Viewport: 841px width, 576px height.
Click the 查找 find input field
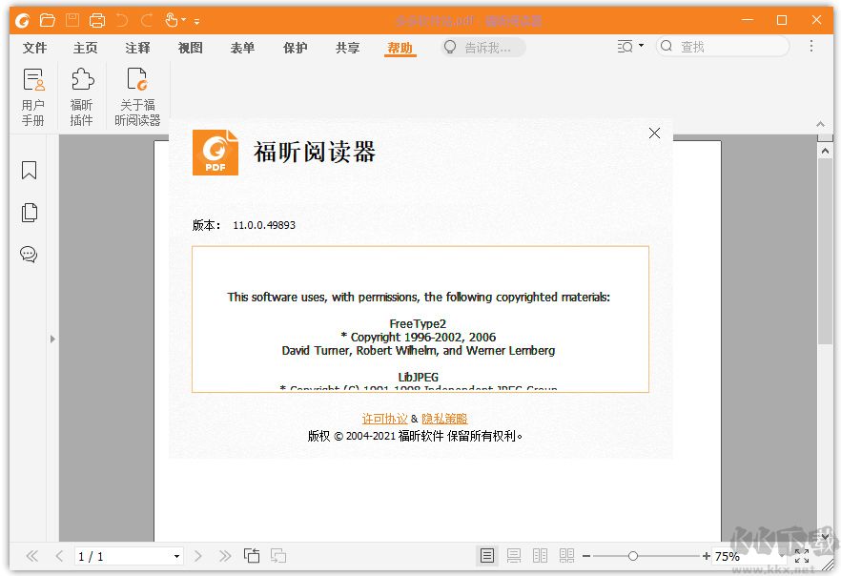(x=723, y=46)
